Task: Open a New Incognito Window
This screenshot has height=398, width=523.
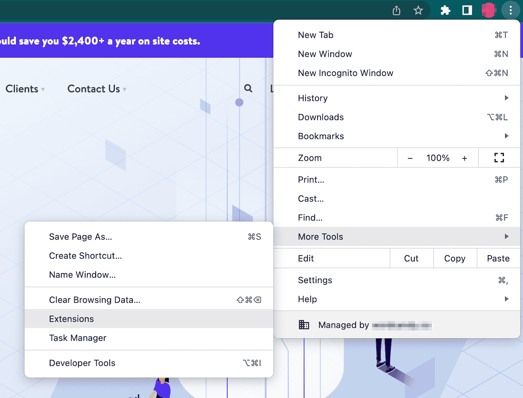Action: pos(346,73)
